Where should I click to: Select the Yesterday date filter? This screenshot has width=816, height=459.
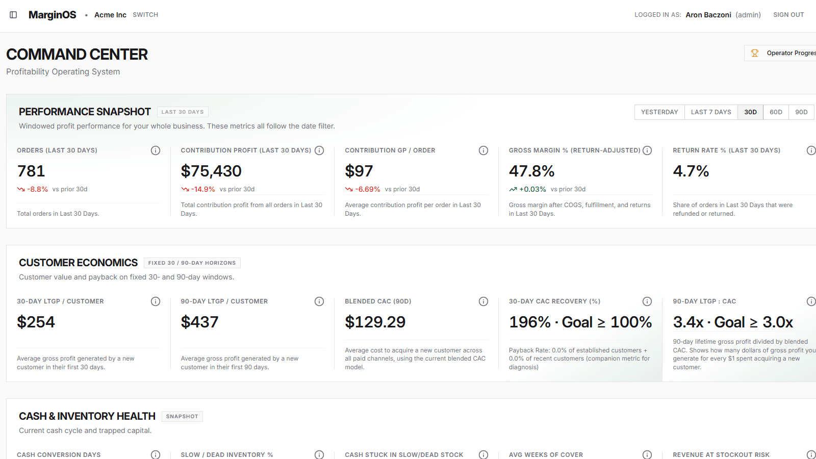659,112
